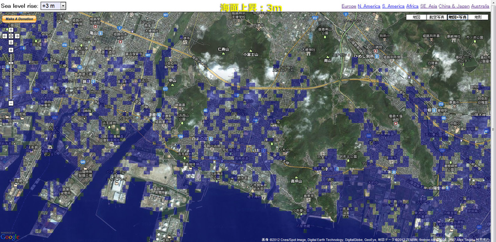Pan the map up with arrow
Screen dimensions: 496x242
[10, 30]
